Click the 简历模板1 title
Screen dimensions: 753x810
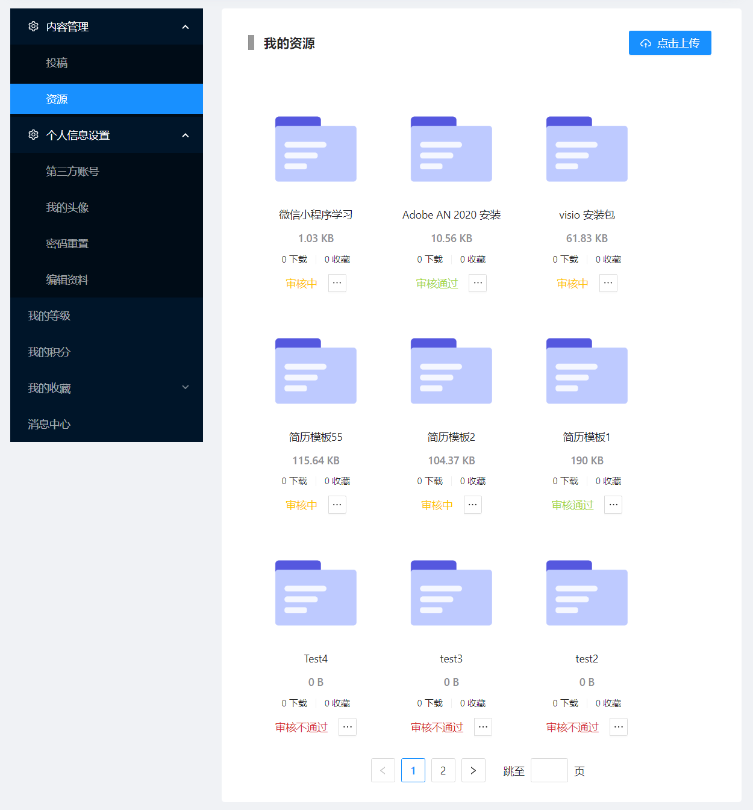click(587, 437)
